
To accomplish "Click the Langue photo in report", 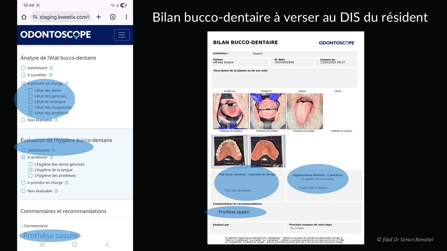I will pos(305,111).
